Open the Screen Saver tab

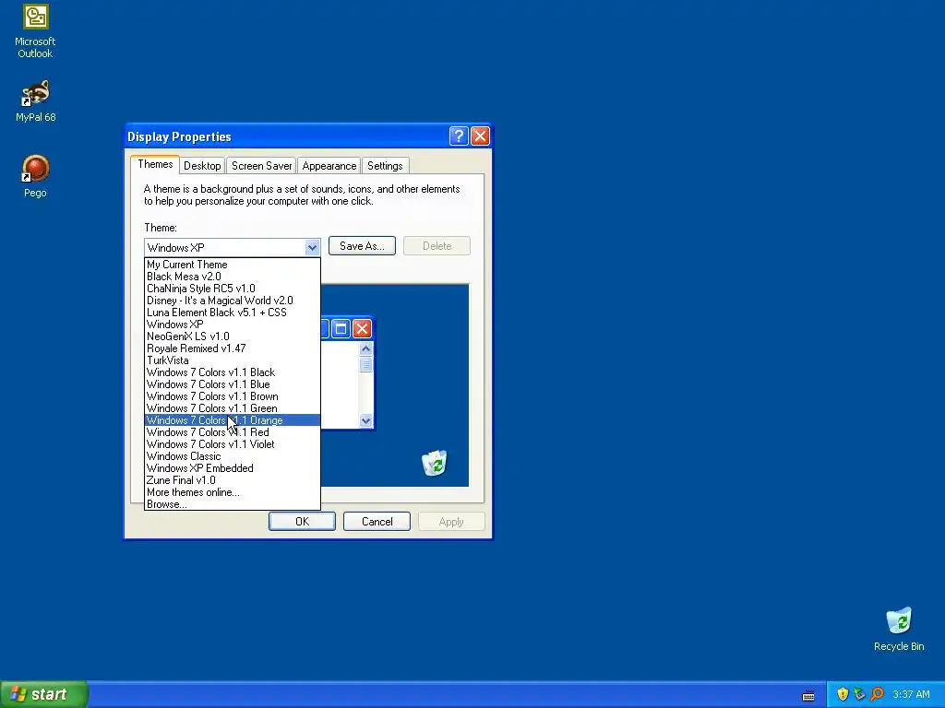coord(261,166)
